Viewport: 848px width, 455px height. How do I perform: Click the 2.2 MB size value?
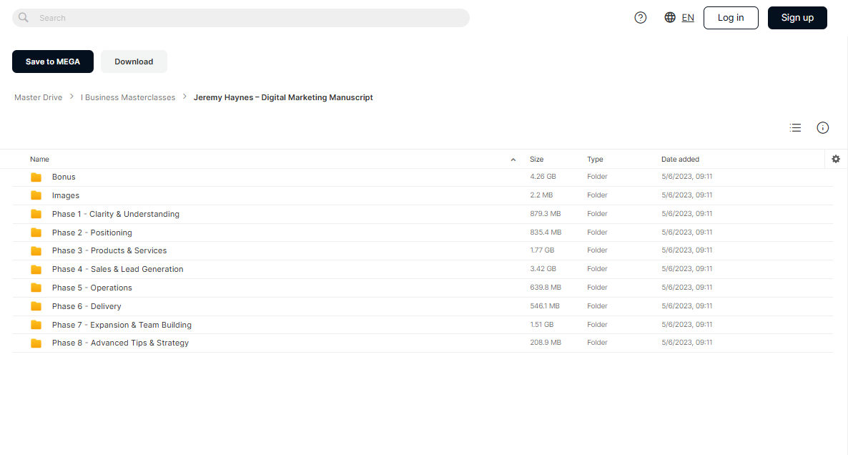click(x=541, y=195)
